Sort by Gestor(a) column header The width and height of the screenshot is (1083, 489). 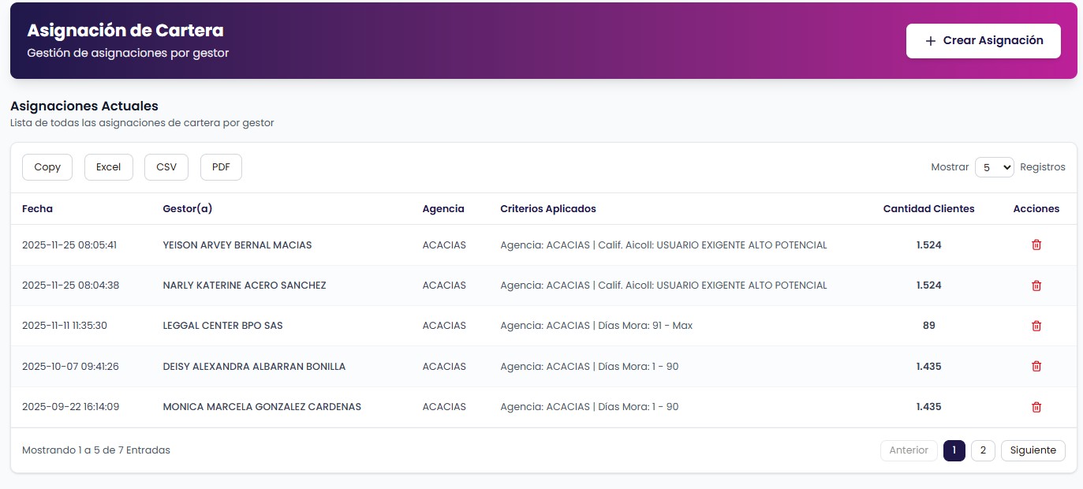pyautogui.click(x=187, y=209)
